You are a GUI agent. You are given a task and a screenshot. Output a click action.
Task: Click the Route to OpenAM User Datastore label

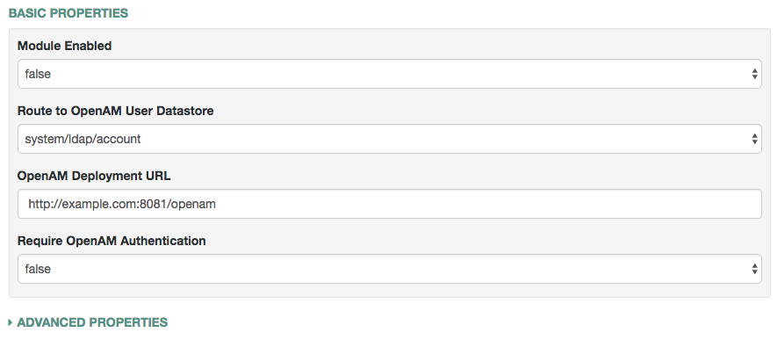pyautogui.click(x=116, y=111)
